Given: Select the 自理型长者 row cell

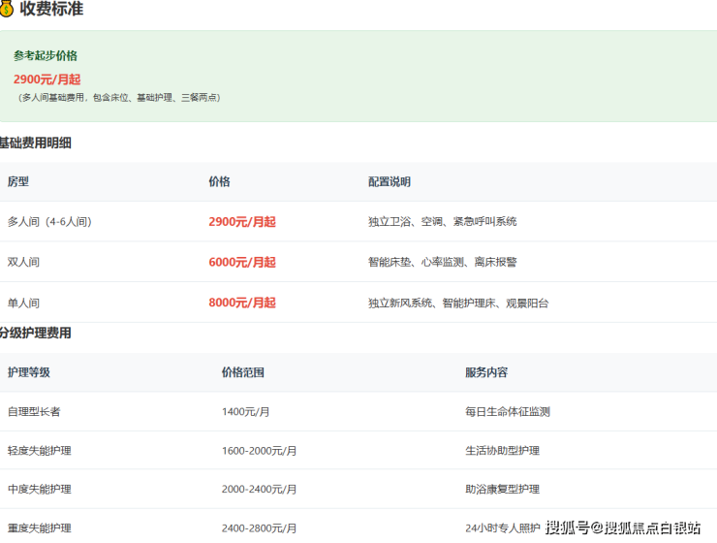Looking at the screenshot, I should click(x=34, y=411).
